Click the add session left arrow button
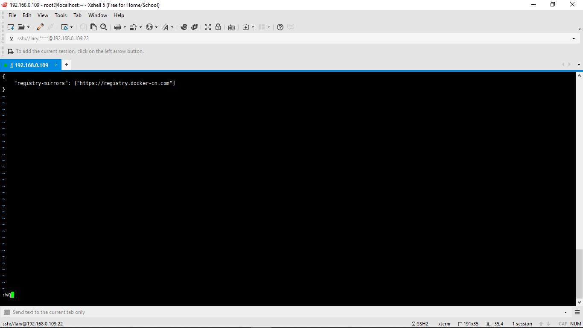This screenshot has height=328, width=583. (11, 51)
